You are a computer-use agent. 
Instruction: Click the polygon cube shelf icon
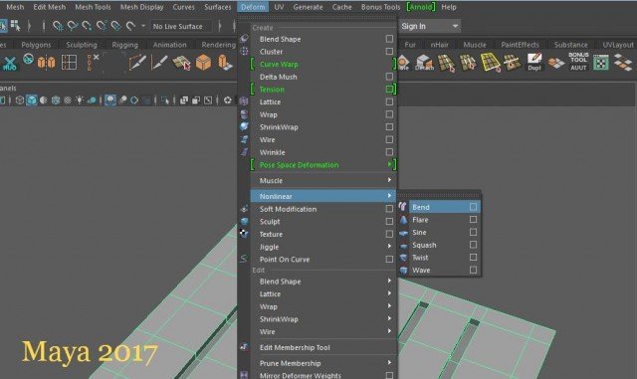point(203,62)
